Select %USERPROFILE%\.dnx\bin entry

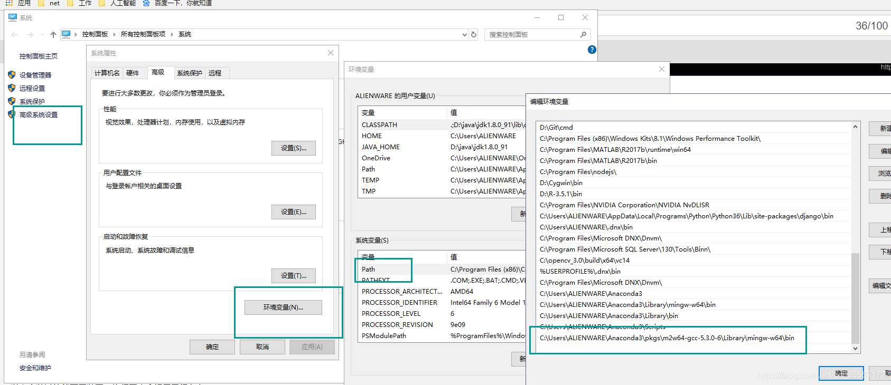click(x=694, y=272)
